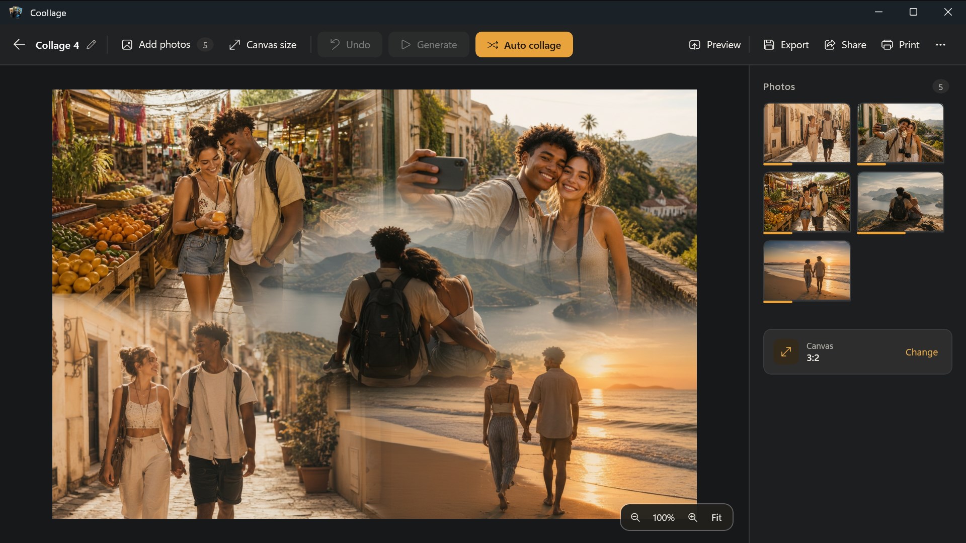Click the Photos panel heading
This screenshot has width=966, height=543.
tap(779, 86)
